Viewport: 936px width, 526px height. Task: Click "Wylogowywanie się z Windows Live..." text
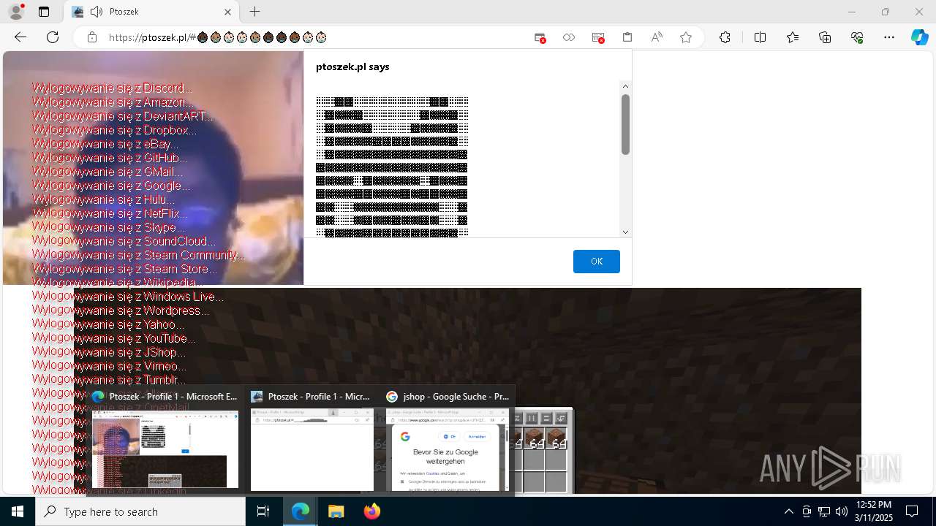click(128, 297)
